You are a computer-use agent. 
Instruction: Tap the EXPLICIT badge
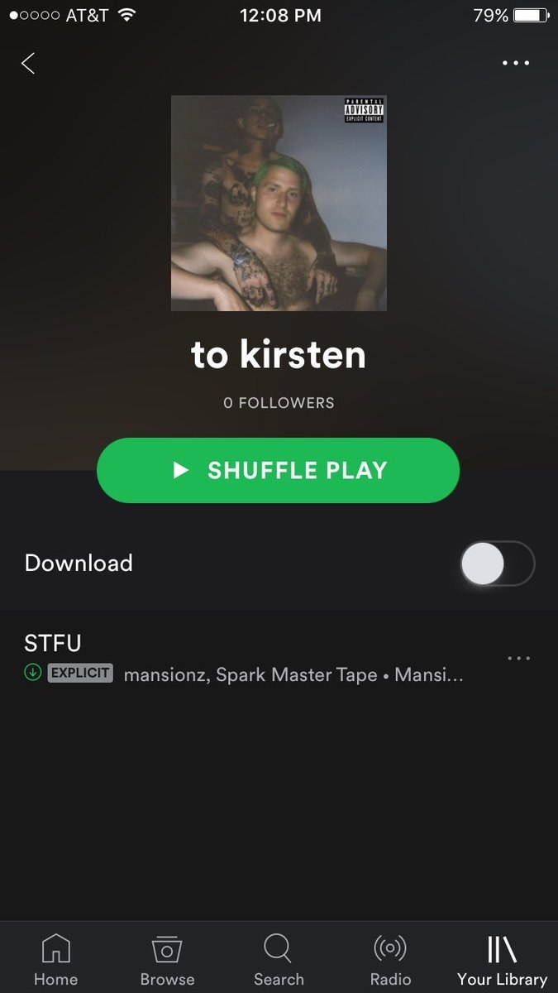[80, 673]
